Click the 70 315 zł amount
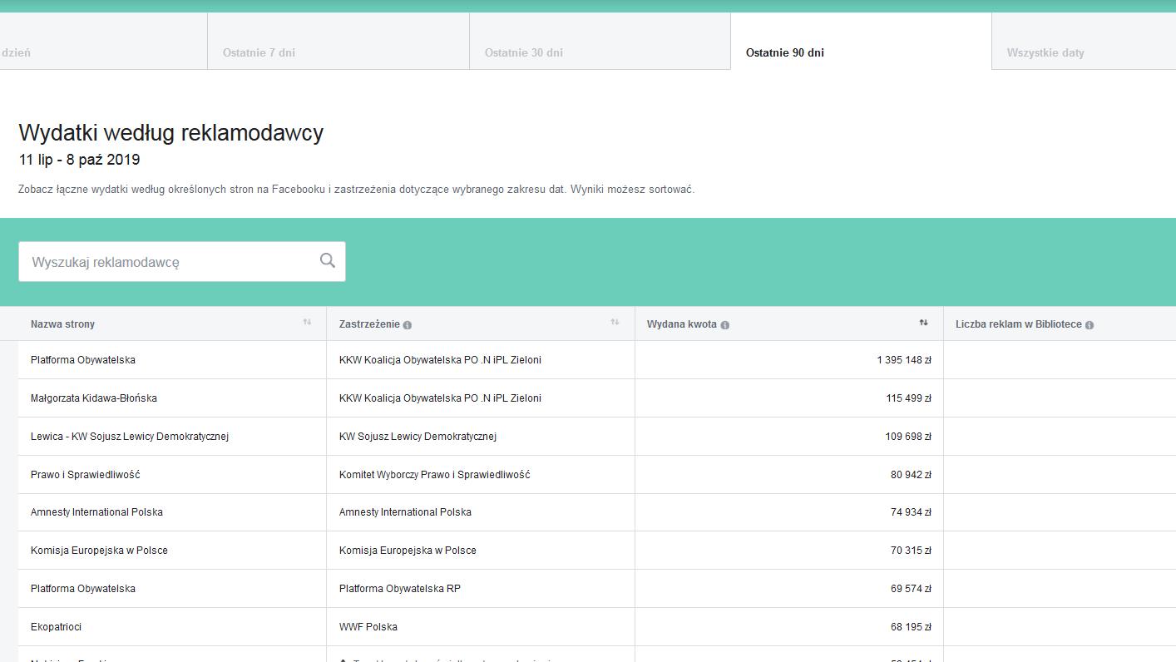This screenshot has height=662, width=1176. (x=911, y=551)
